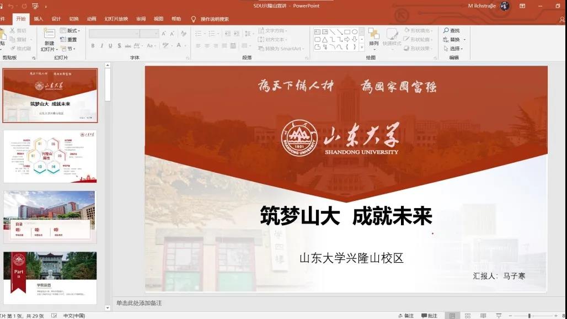Toggle the Comments (批注) pane in status bar
Viewport: 567px width, 319px height.
click(429, 316)
